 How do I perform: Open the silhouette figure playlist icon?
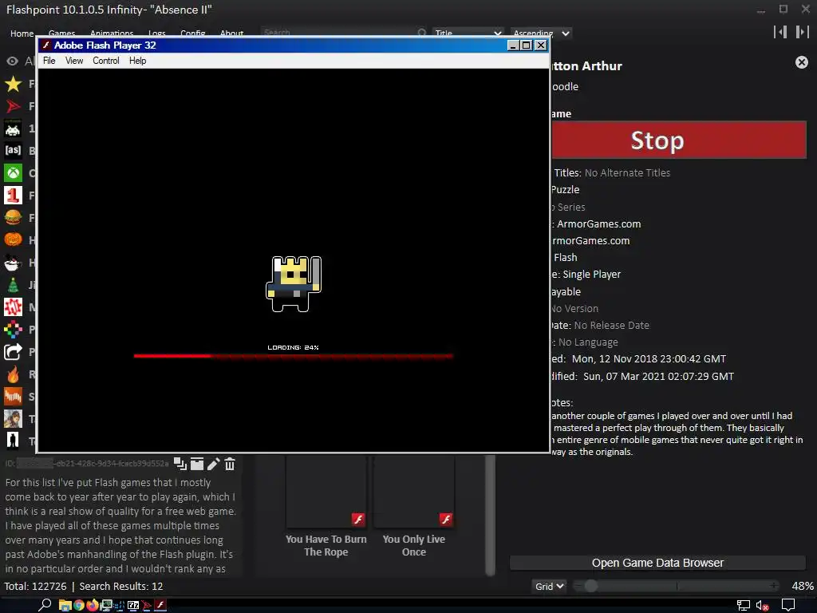pyautogui.click(x=13, y=441)
